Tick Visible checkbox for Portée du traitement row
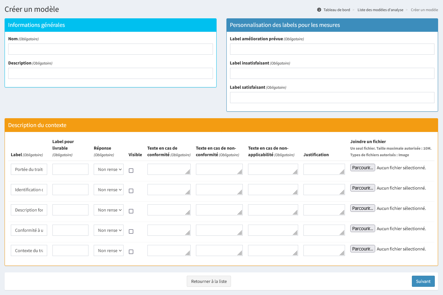This screenshot has height=295, width=443. (x=131, y=171)
